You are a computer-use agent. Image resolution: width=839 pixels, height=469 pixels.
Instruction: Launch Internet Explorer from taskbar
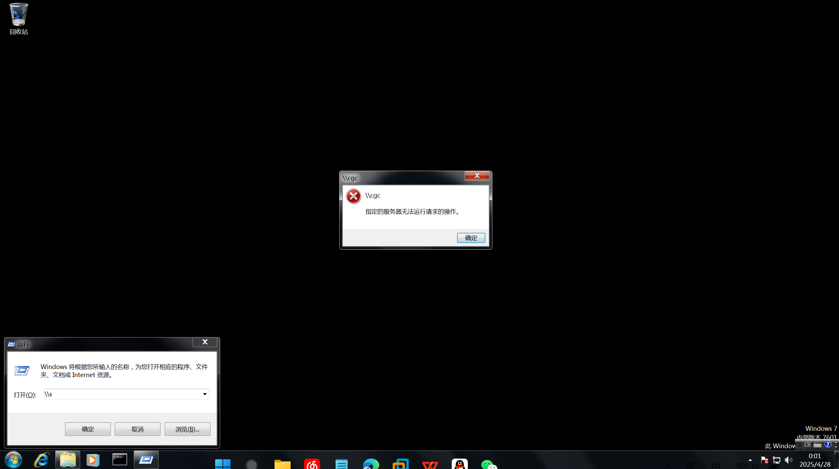42,460
